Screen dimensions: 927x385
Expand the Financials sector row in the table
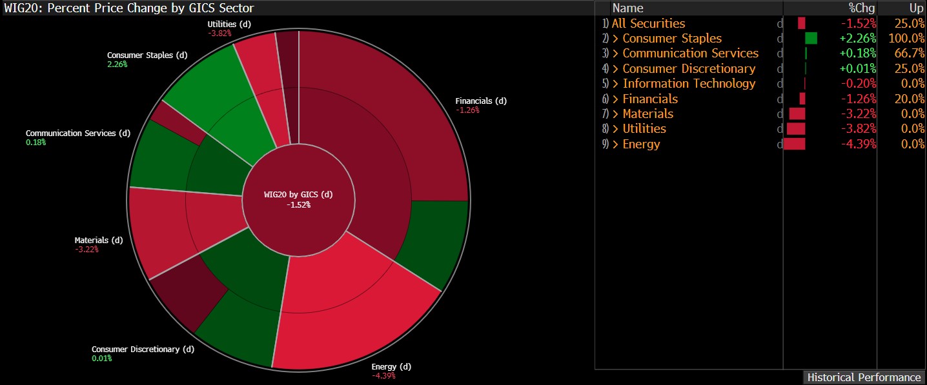pos(616,99)
